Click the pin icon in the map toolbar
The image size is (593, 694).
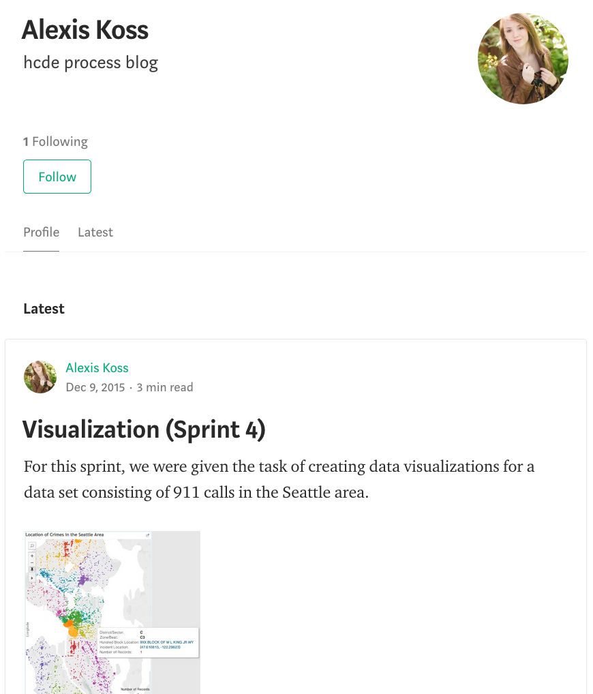pos(32,569)
